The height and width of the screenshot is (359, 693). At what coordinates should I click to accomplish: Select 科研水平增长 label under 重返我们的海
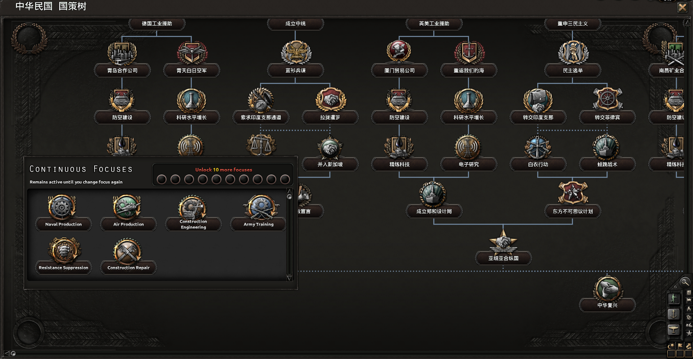tap(468, 117)
